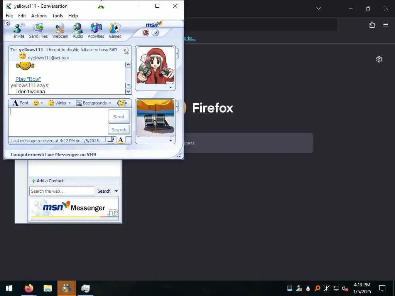Screen dimensions: 395x296
Task: Select the emoticon smiley icon
Action: coord(36,103)
